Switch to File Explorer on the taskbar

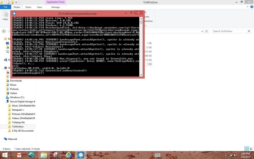(44, 155)
